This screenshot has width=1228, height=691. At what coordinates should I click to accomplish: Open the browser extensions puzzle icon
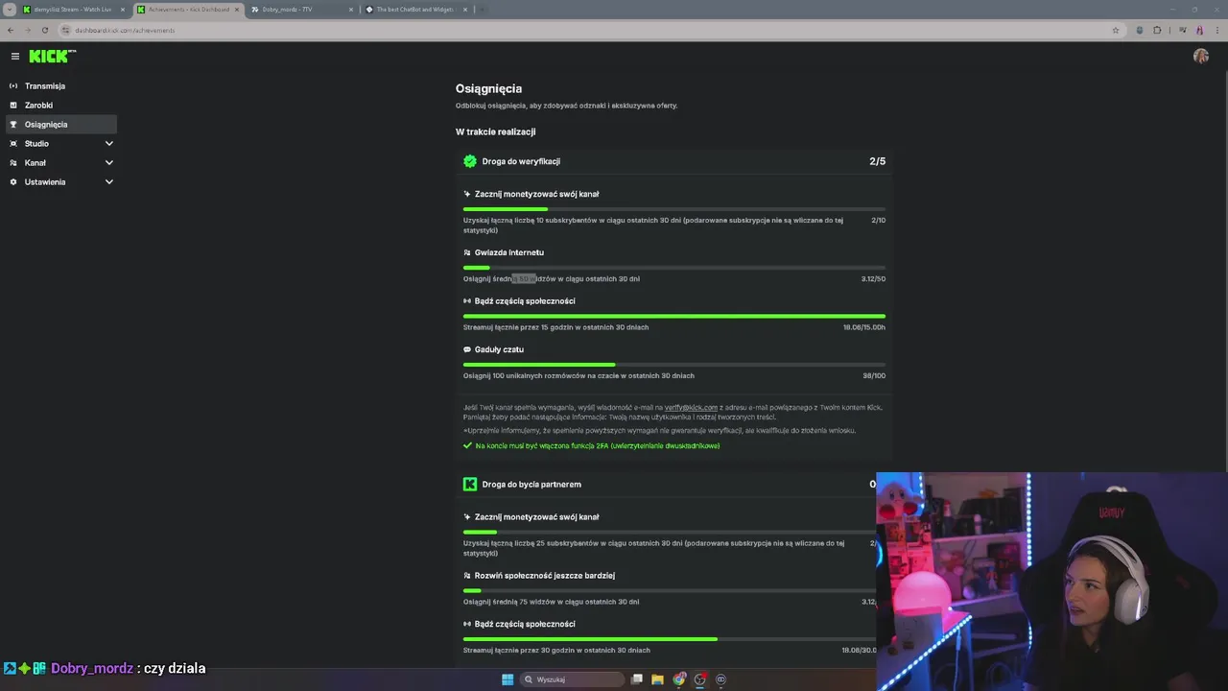(1157, 30)
